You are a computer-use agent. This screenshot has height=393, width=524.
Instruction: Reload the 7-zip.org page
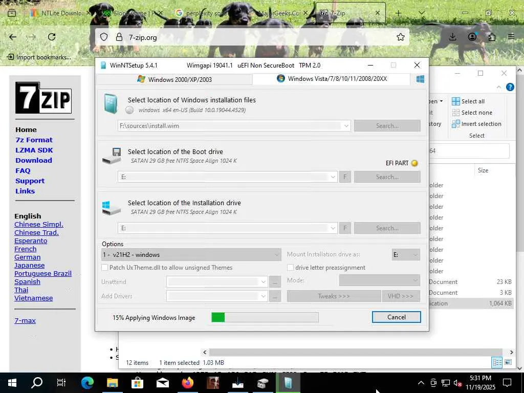coord(52,37)
